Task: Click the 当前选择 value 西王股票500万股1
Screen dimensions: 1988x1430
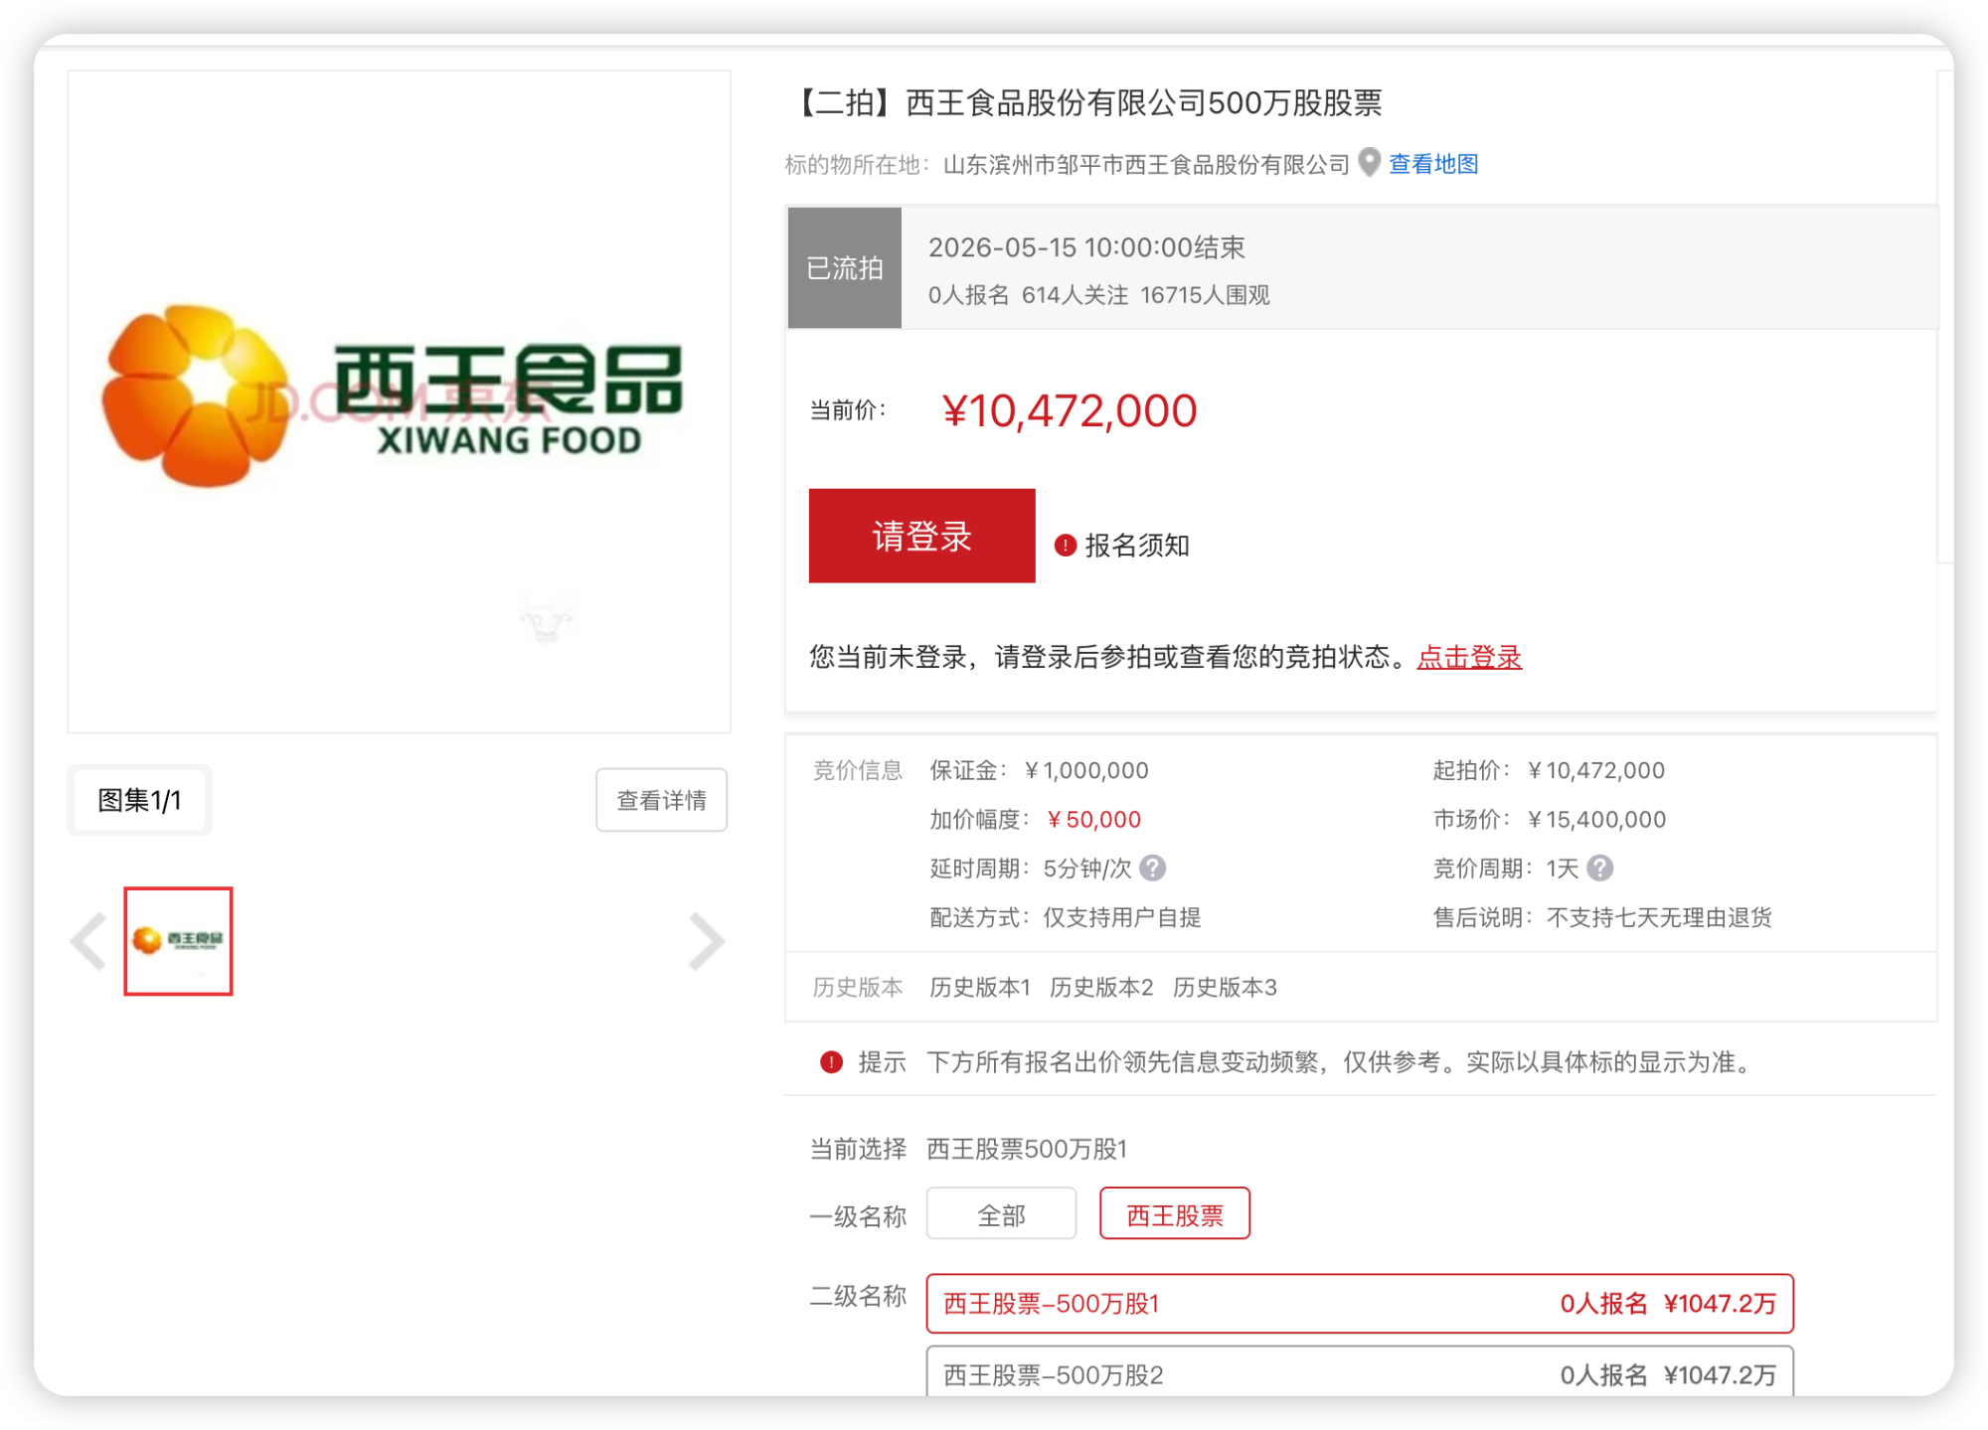Action: pos(1027,1150)
